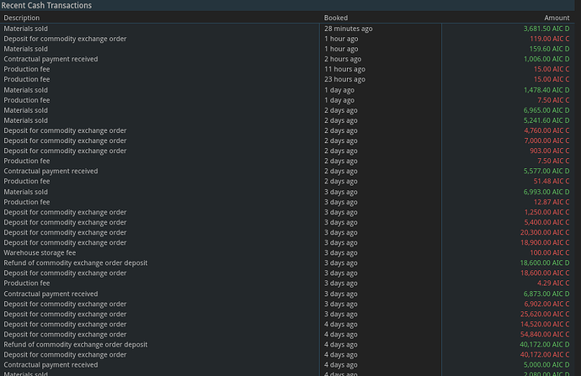Click the 100.00 AIC storage fee amount
The height and width of the screenshot is (376, 581).
coord(549,252)
